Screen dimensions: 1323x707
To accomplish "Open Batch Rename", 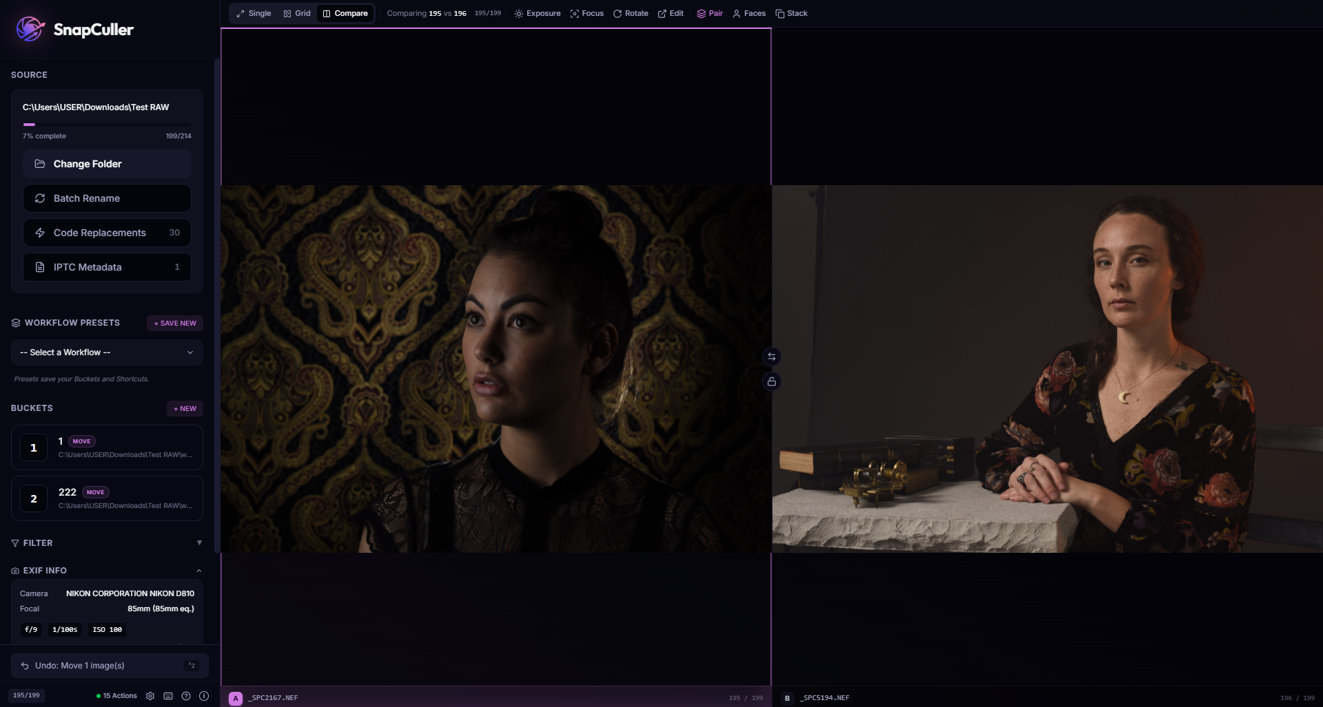I will pos(107,198).
